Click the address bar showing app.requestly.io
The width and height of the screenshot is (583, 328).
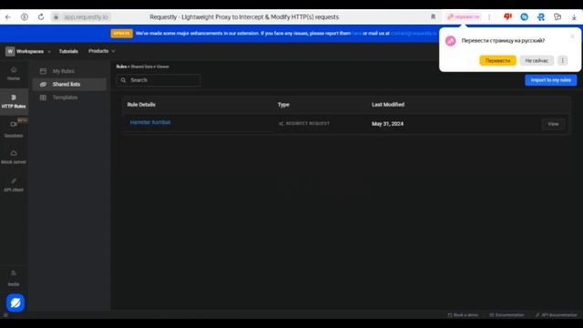87,17
